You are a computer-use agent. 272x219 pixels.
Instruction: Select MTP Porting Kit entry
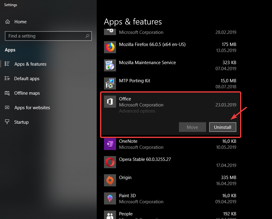170,83
